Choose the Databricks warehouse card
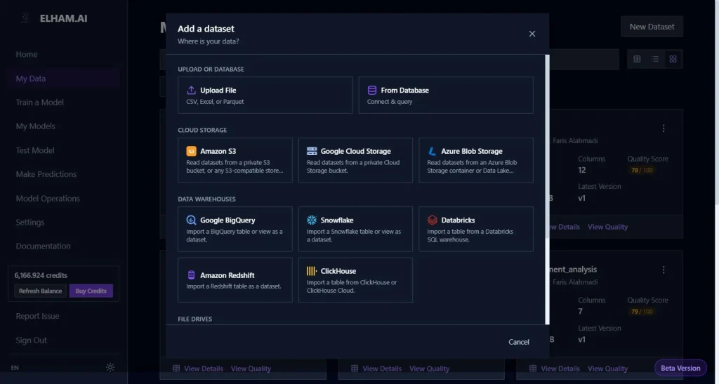719x384 pixels. (476, 229)
